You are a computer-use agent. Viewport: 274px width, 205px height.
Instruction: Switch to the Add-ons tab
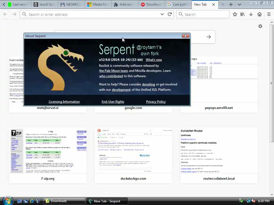click(x=124, y=5)
